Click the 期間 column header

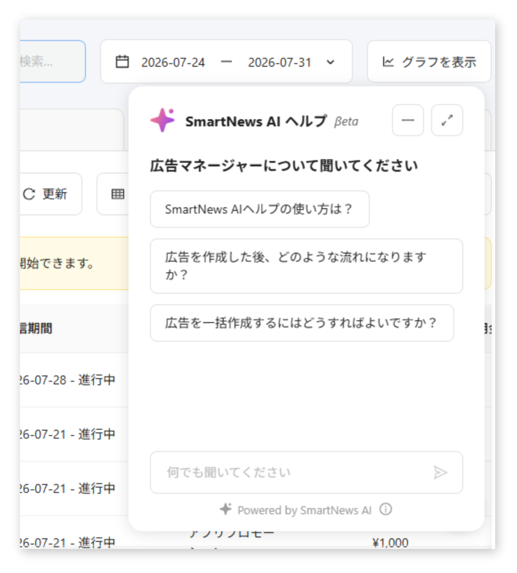pyautogui.click(x=36, y=328)
